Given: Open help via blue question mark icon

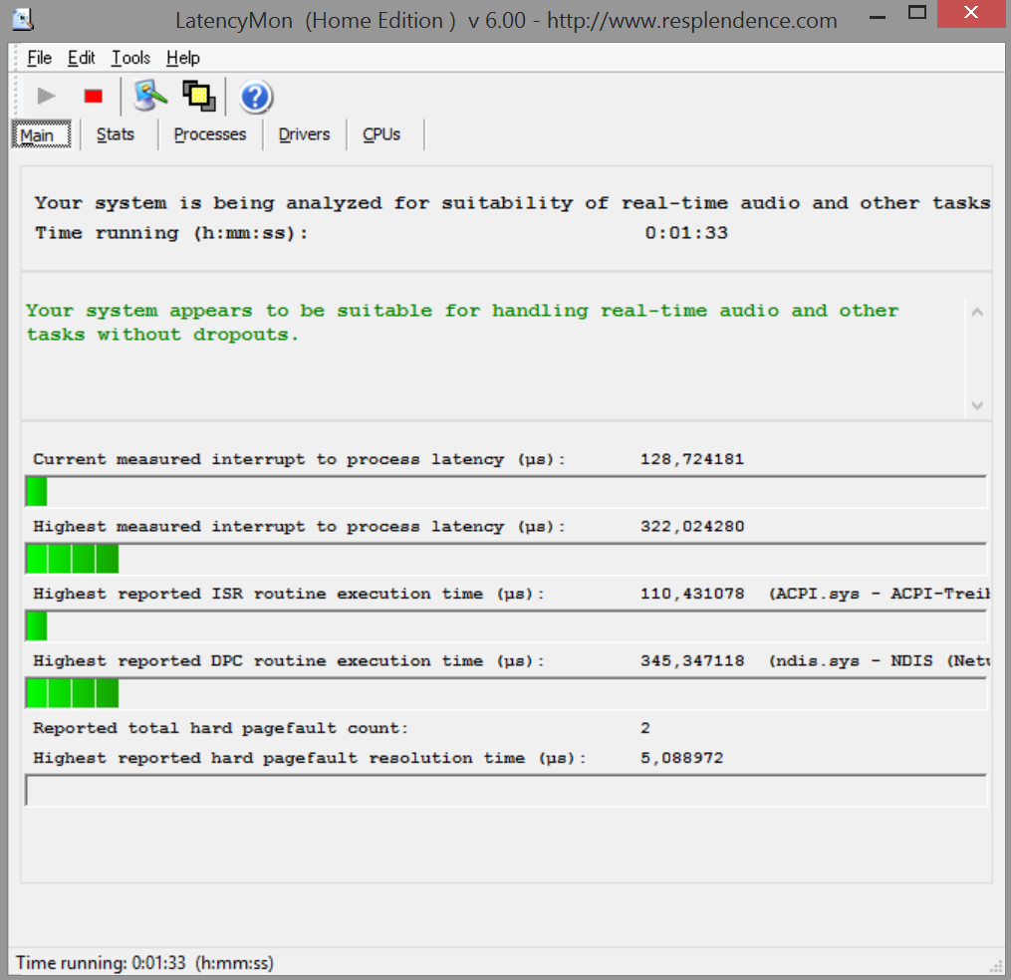Looking at the screenshot, I should 256,98.
